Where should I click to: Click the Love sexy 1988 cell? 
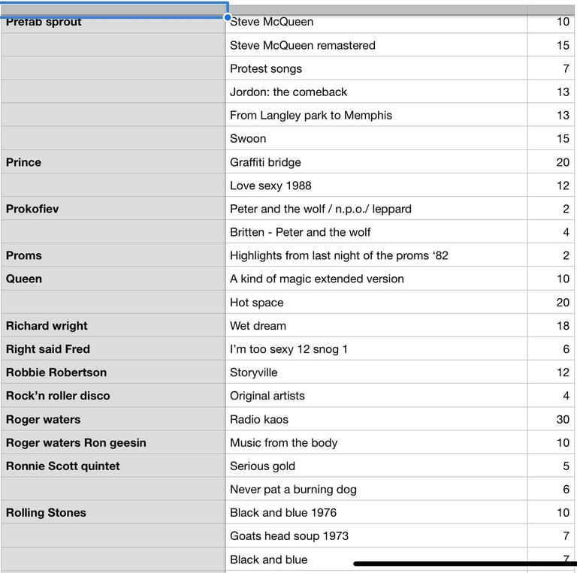(376, 185)
